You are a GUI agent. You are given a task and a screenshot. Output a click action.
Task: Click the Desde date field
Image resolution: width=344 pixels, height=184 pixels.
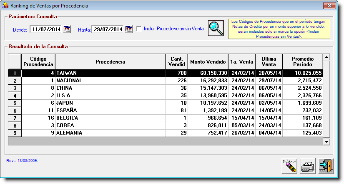46,29
